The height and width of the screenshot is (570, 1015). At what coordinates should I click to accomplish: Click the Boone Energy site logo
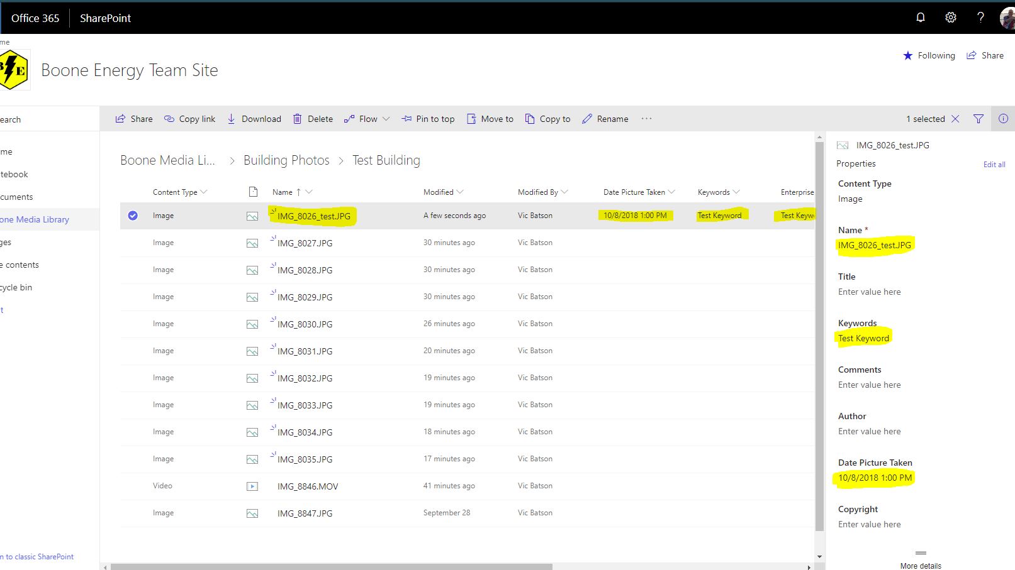[x=14, y=70]
